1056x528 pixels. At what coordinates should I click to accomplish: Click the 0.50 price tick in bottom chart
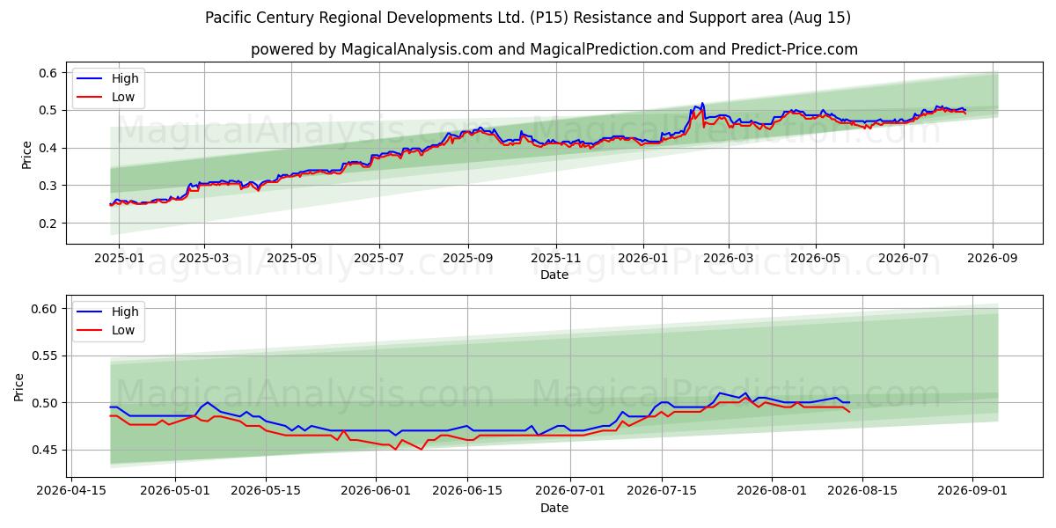point(45,403)
